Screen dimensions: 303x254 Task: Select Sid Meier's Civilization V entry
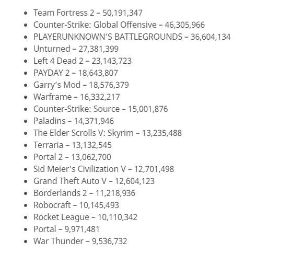coord(103,169)
